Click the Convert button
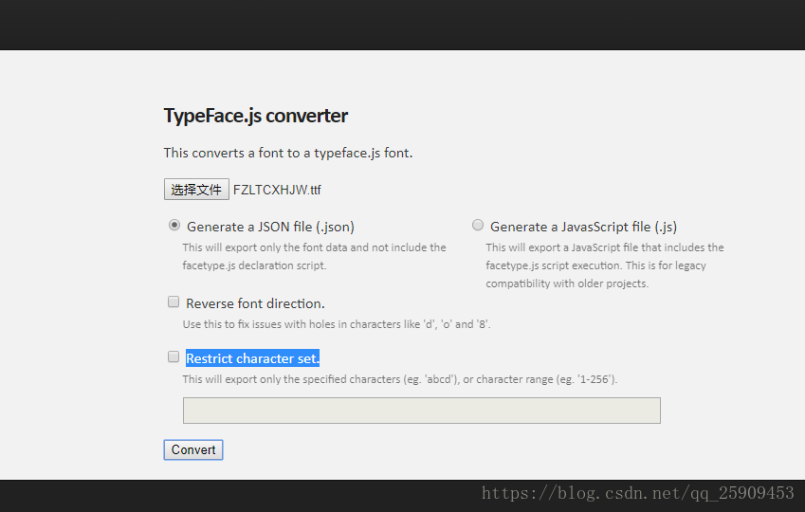805x512 pixels. tap(193, 449)
